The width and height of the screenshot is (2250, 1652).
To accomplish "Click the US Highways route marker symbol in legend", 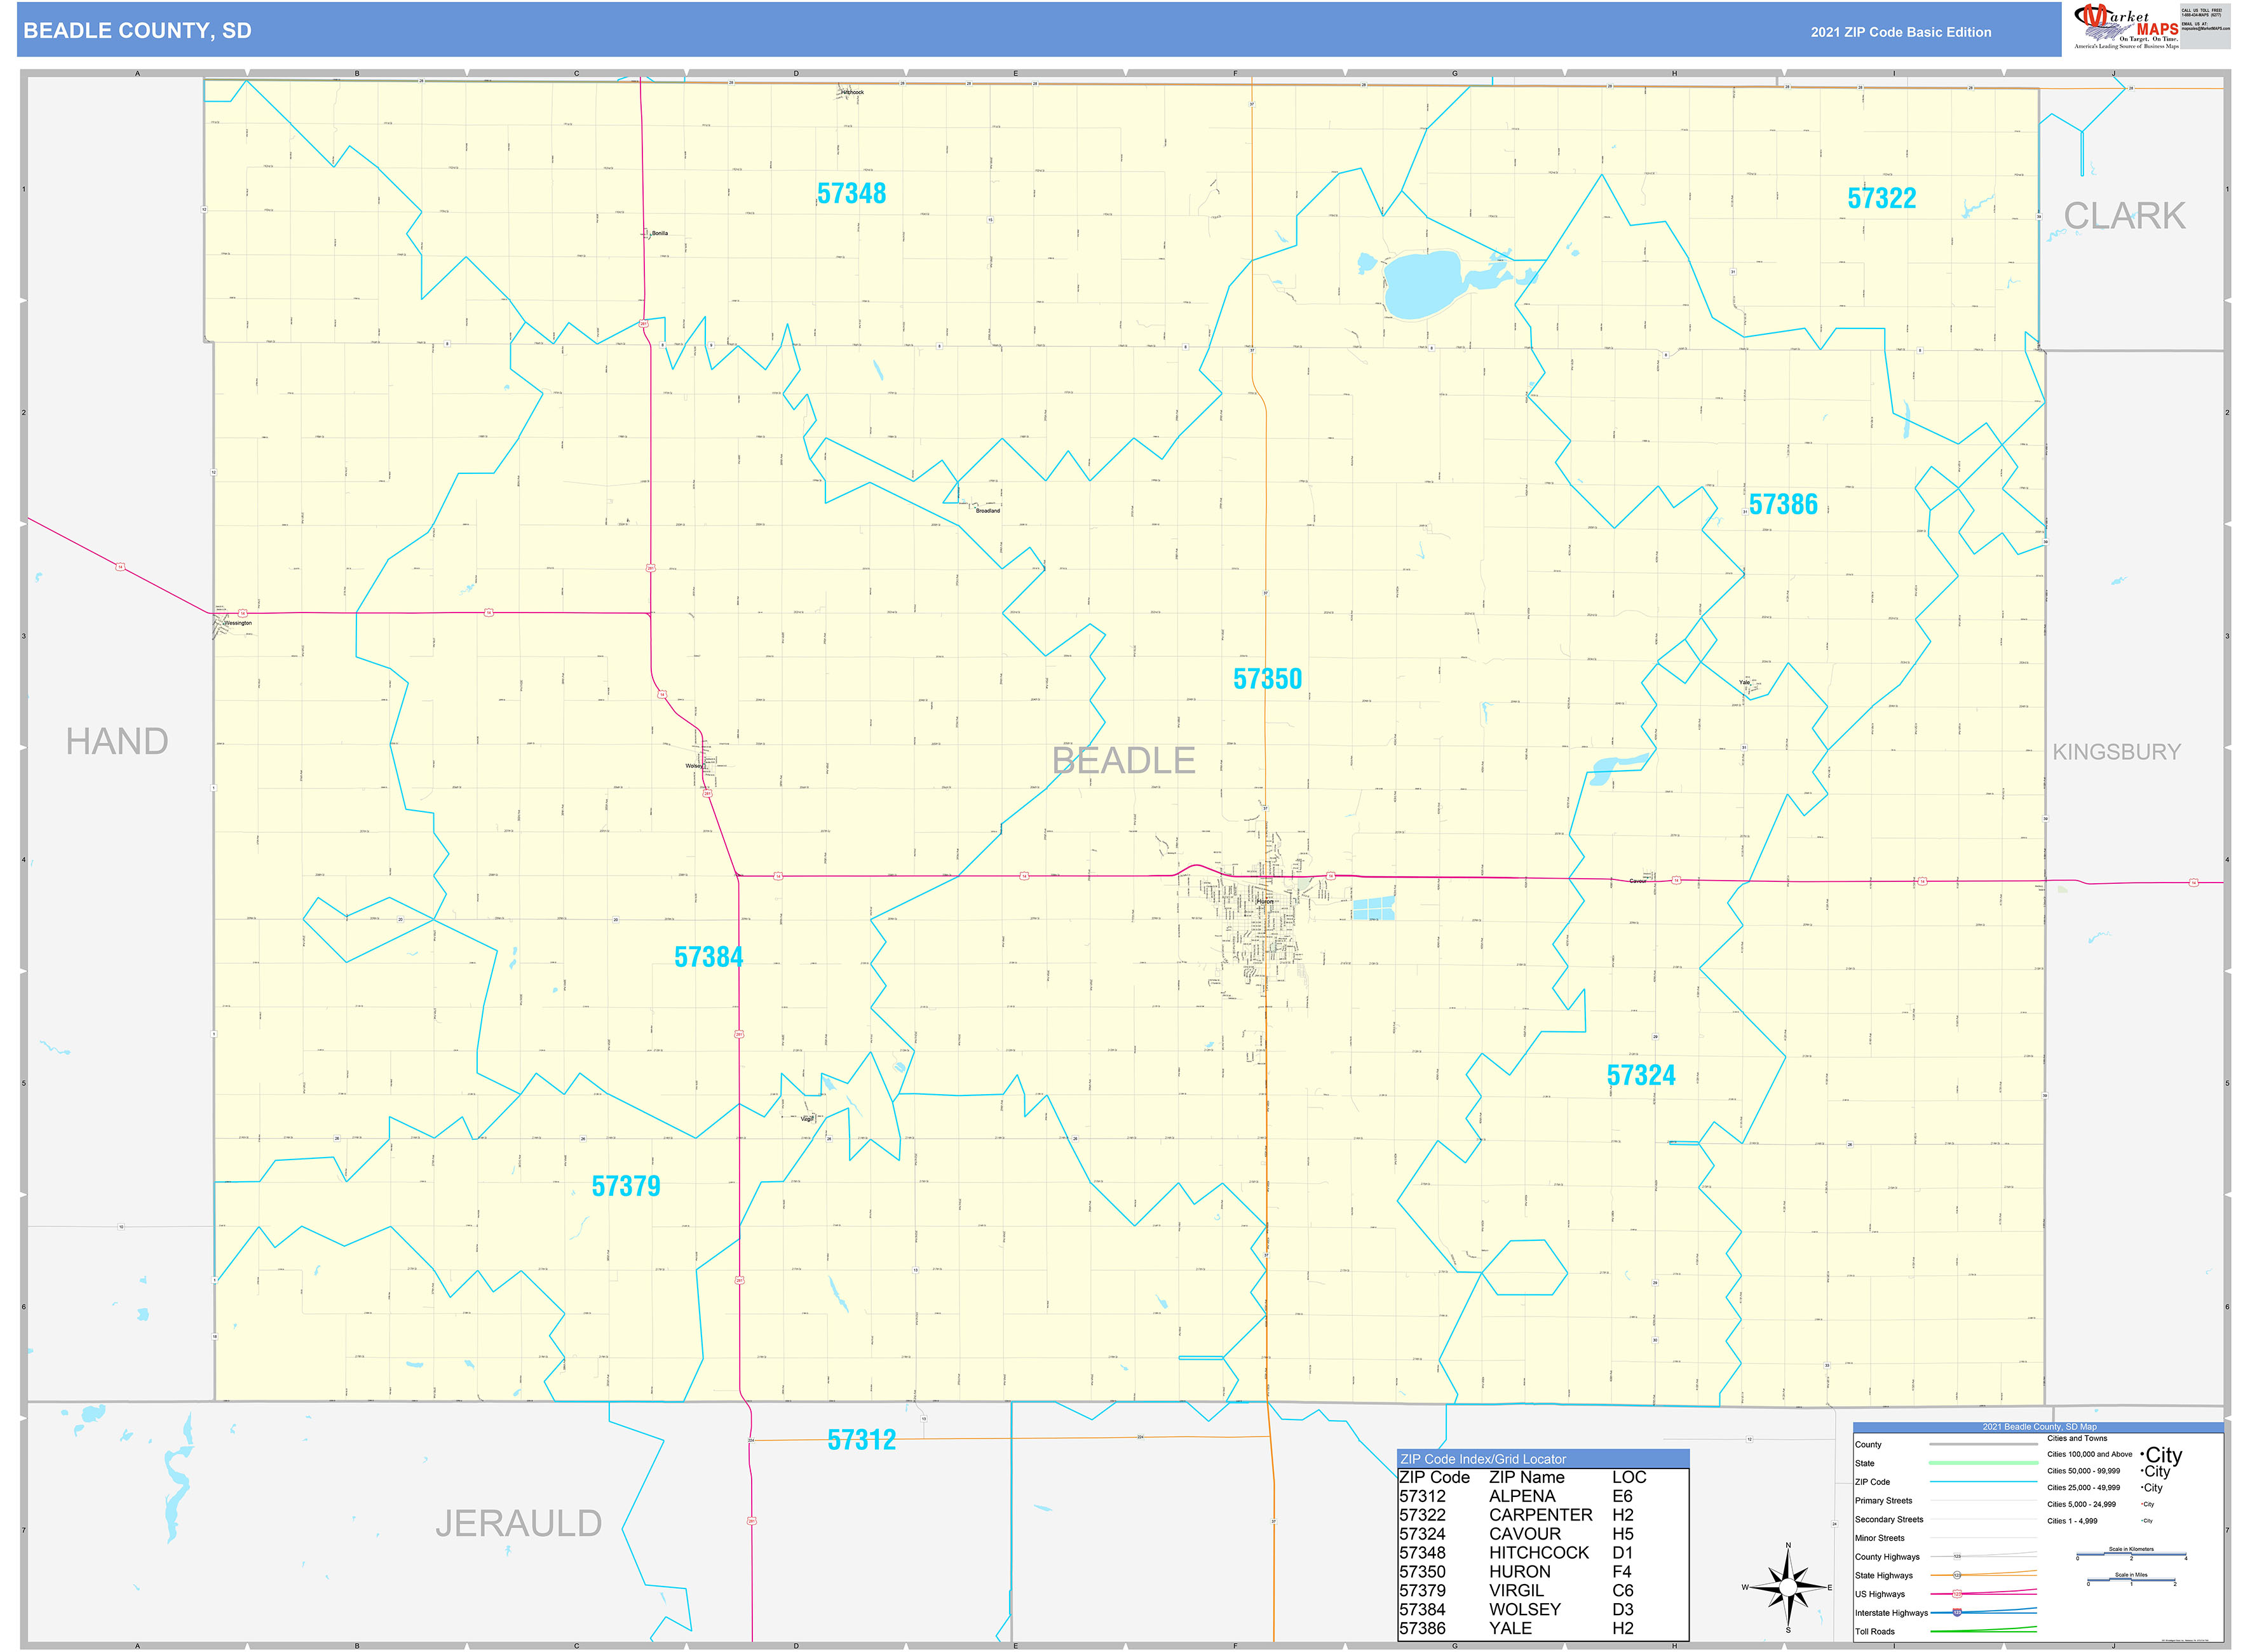I will coord(1957,1594).
